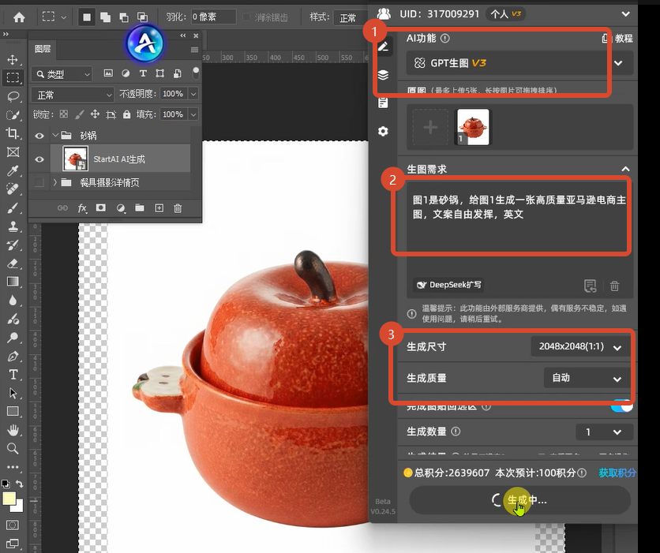Click the floating StartAI logo icon
The width and height of the screenshot is (660, 553).
tap(144, 43)
